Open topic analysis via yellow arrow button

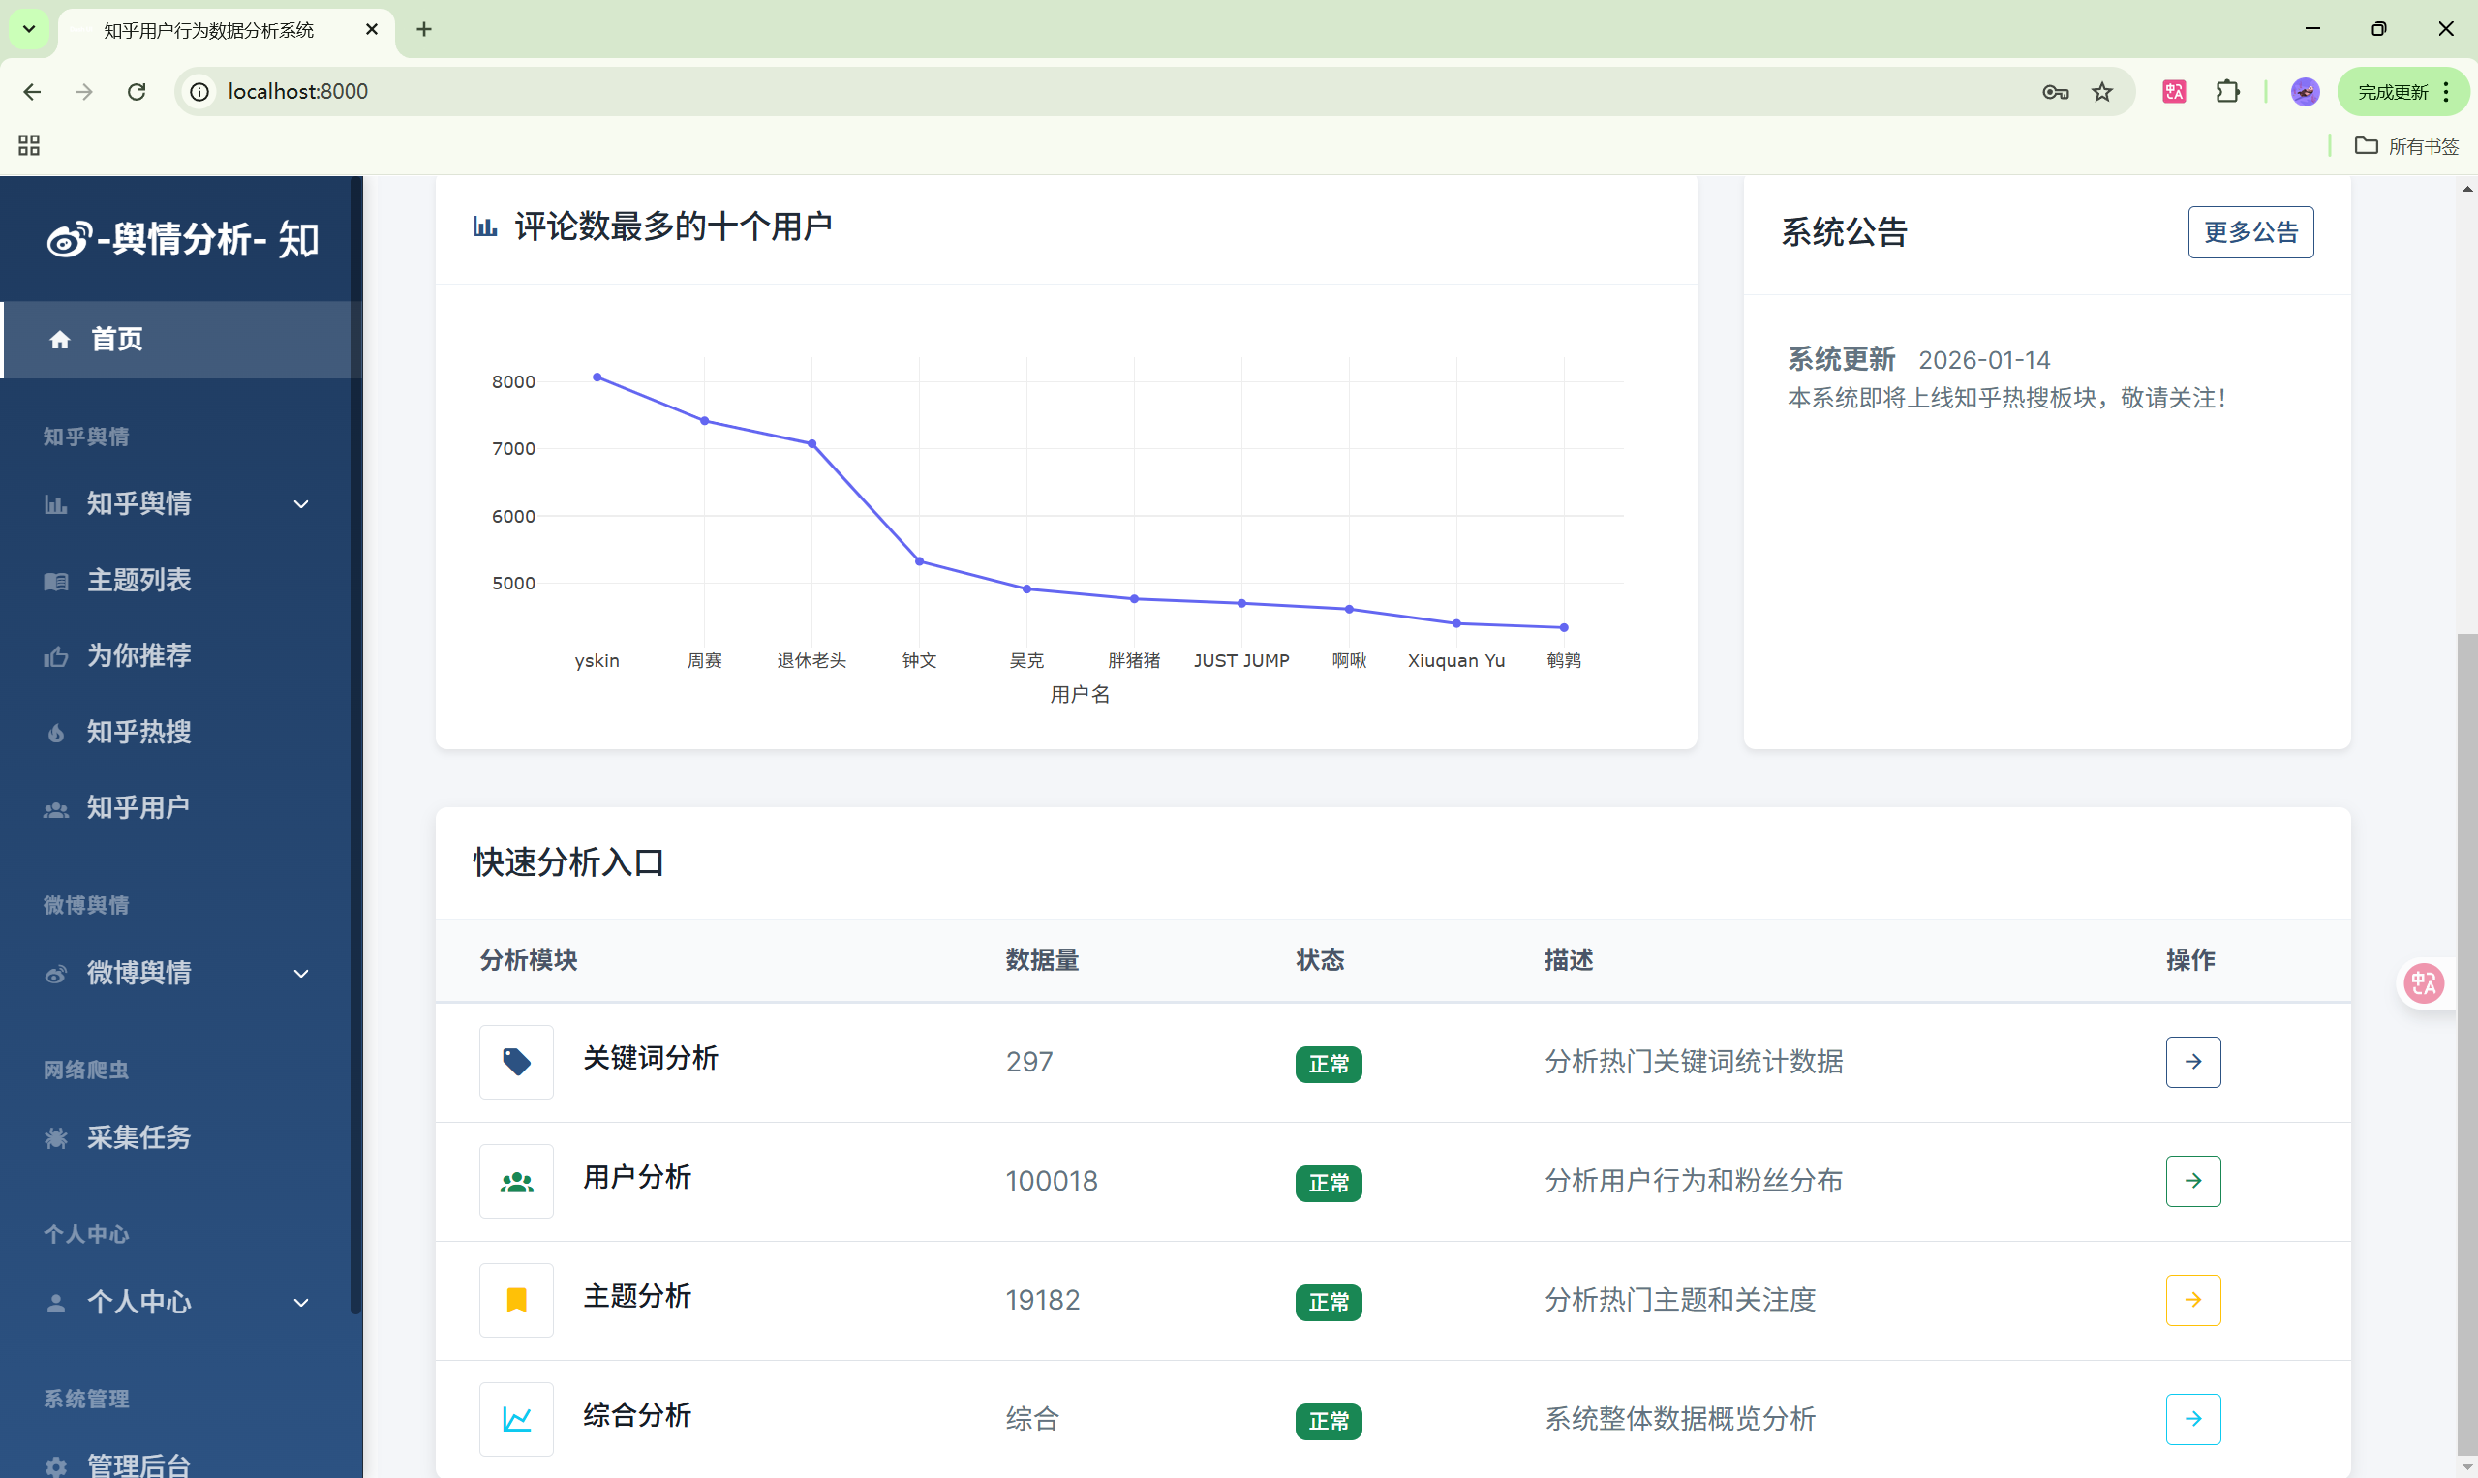(x=2192, y=1300)
